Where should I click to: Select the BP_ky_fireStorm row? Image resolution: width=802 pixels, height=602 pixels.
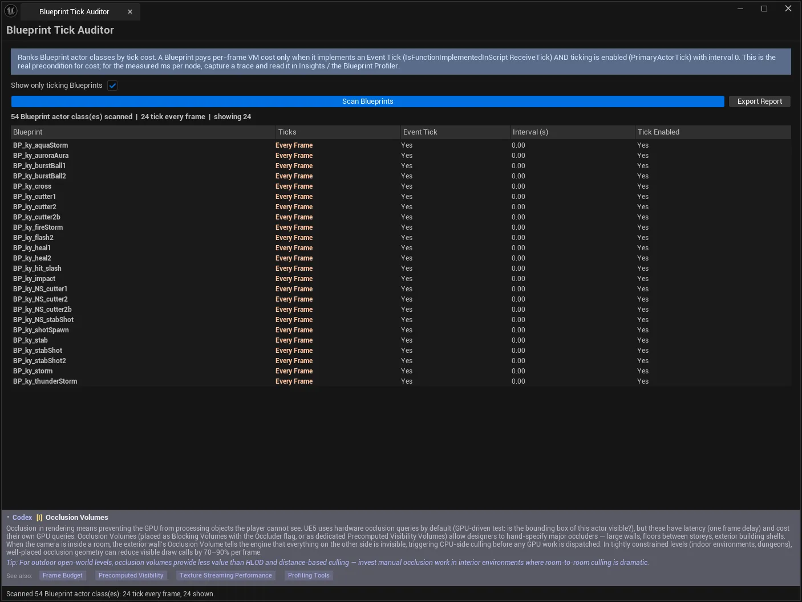401,227
